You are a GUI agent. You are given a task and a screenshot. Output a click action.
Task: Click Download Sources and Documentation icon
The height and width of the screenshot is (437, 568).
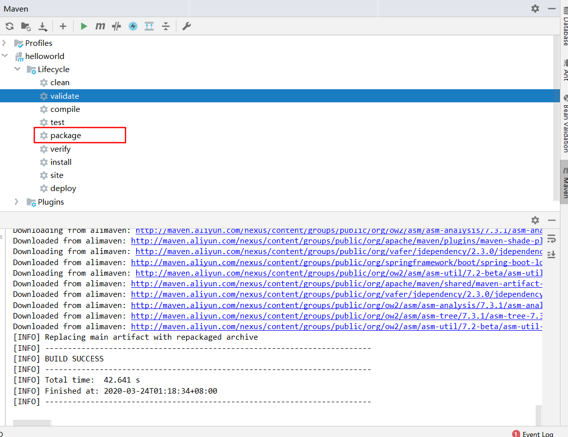point(43,26)
